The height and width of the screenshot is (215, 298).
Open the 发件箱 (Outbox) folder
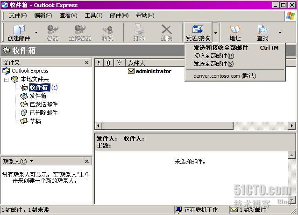pos(37,96)
